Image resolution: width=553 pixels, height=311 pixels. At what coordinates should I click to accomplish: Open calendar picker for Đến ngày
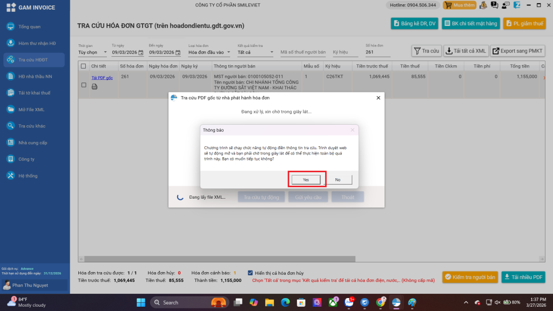point(178,52)
